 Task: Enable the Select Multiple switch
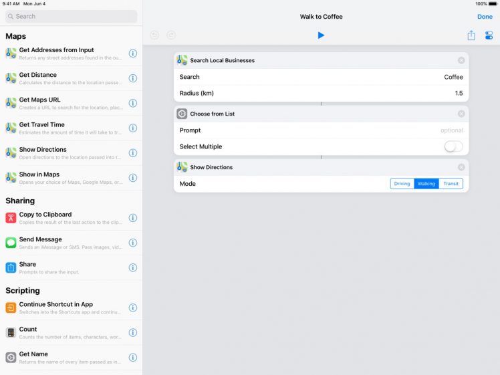pyautogui.click(x=453, y=146)
